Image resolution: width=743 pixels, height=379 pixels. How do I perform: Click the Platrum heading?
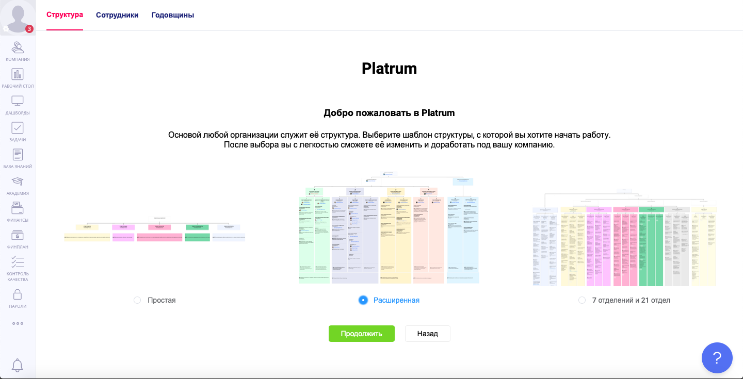[389, 69]
